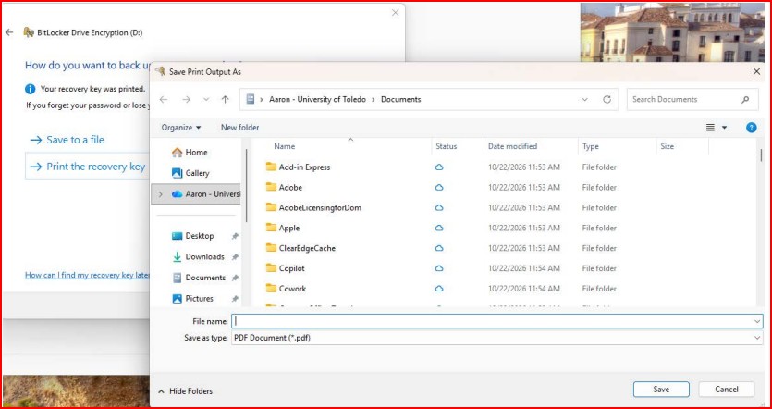Click the pin icon beside Downloads

(235, 256)
